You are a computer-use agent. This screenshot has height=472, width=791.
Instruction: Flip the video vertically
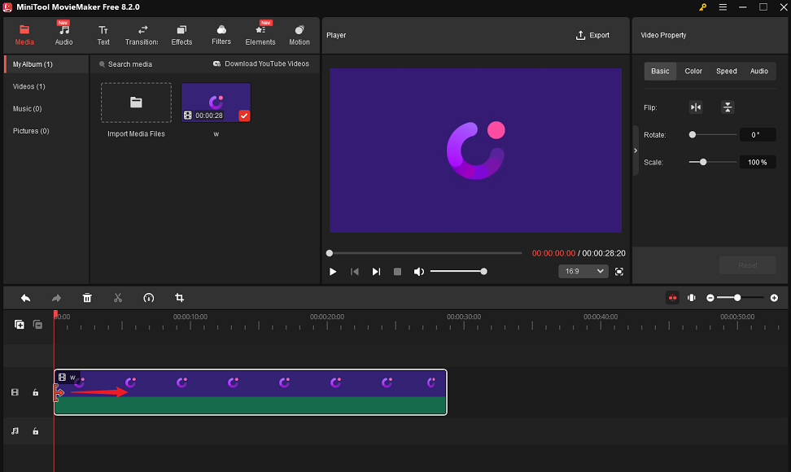click(728, 107)
